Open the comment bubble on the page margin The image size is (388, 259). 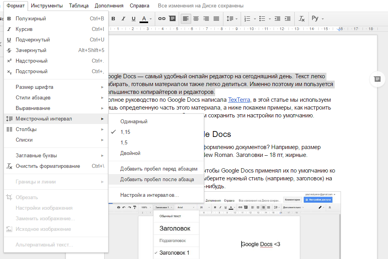pyautogui.click(x=377, y=79)
